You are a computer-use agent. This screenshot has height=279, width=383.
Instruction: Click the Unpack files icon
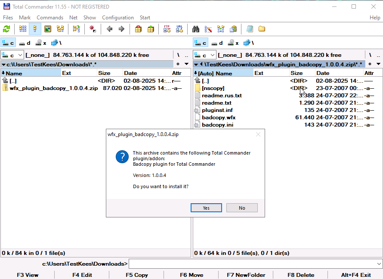click(151, 29)
